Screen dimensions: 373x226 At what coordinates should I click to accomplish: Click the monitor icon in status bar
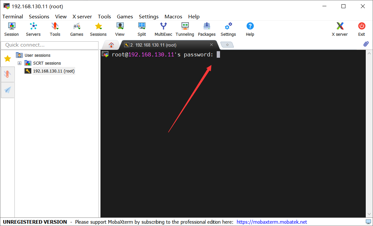point(368,222)
